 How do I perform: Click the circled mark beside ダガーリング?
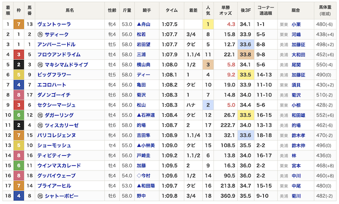[x=40, y=115]
